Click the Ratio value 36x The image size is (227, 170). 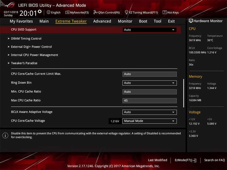click(191, 65)
